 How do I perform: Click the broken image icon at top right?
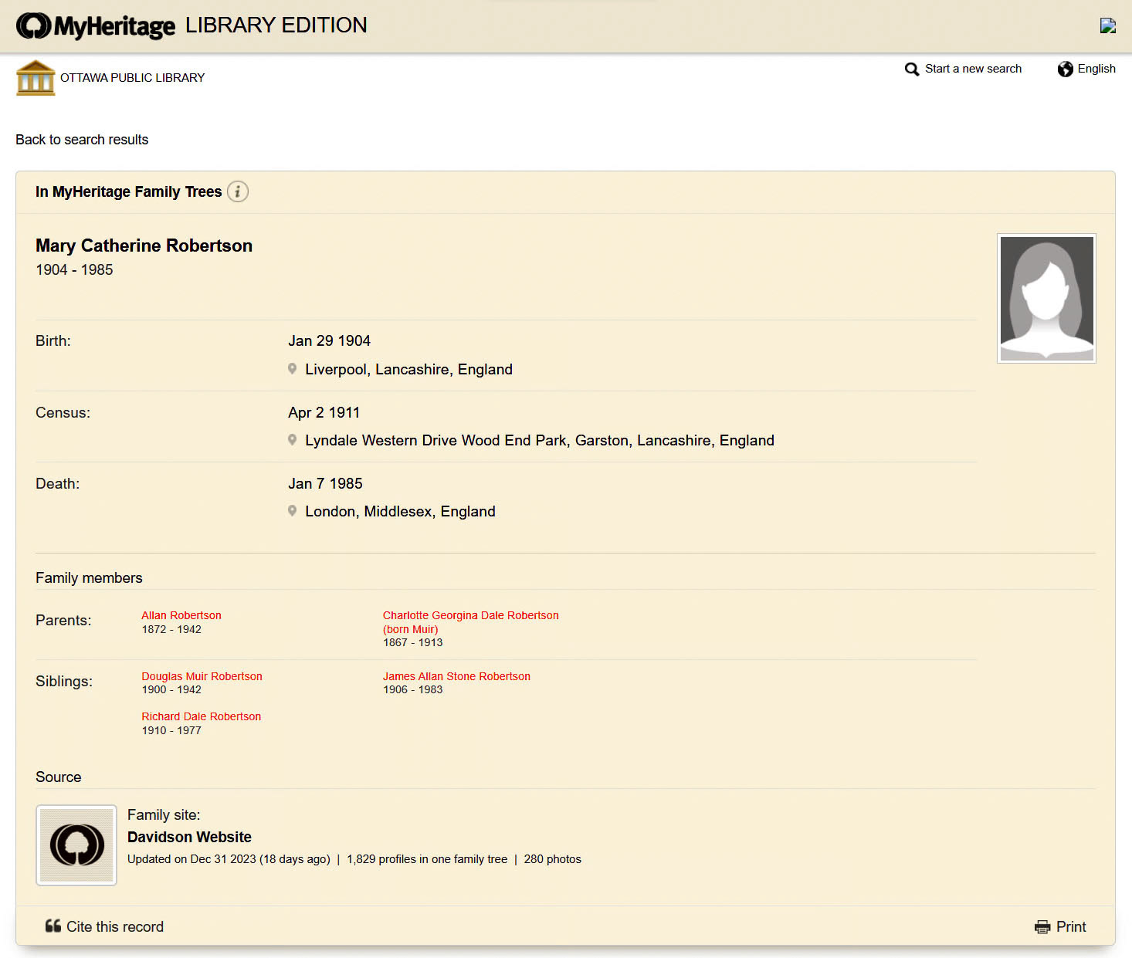coord(1108,25)
